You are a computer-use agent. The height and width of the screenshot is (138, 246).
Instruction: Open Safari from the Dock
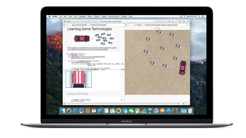(75, 111)
